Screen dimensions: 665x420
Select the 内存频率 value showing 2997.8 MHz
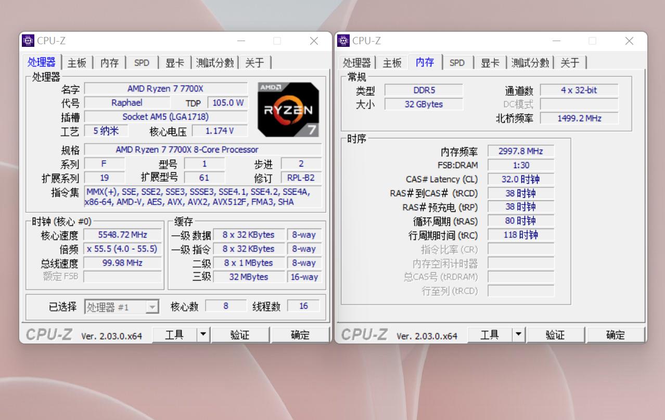(520, 151)
